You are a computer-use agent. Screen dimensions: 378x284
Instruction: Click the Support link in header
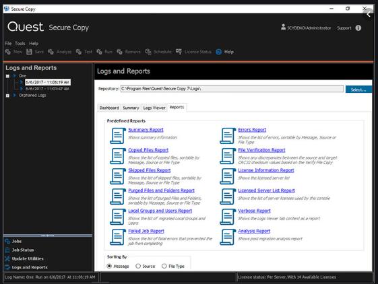[344, 28]
